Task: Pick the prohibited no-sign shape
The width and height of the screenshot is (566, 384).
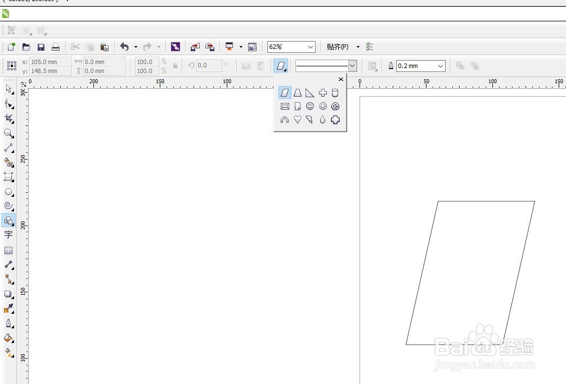Action: 335,106
